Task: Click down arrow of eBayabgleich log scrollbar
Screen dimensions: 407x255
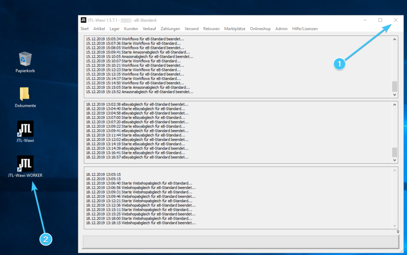Action: click(x=395, y=160)
